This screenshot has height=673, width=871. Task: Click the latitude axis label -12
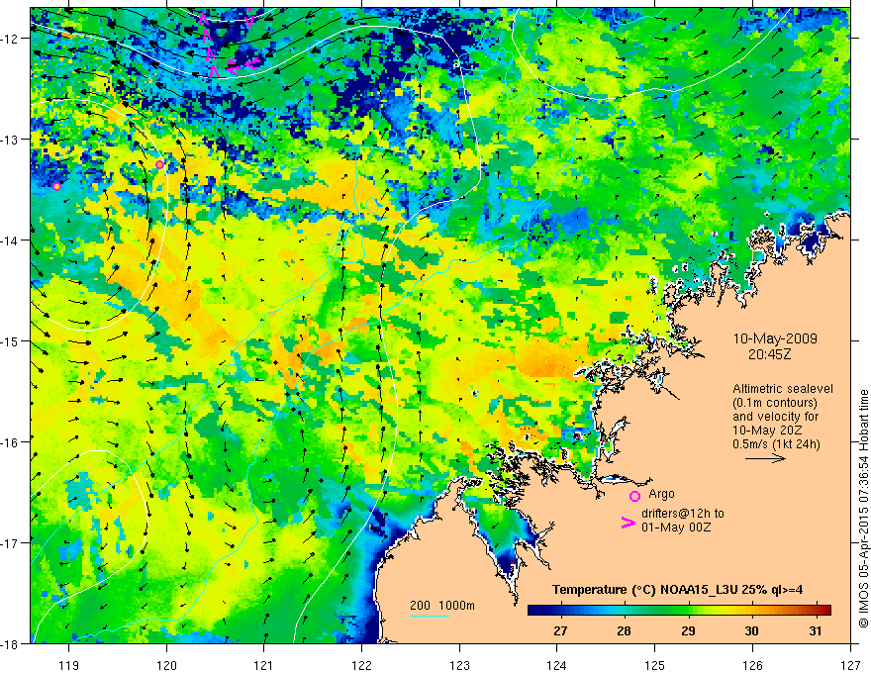tap(11, 39)
